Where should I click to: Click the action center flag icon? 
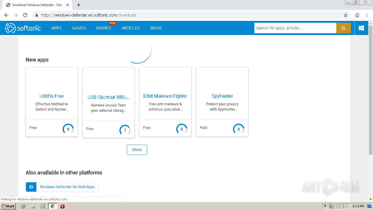coord(345,206)
